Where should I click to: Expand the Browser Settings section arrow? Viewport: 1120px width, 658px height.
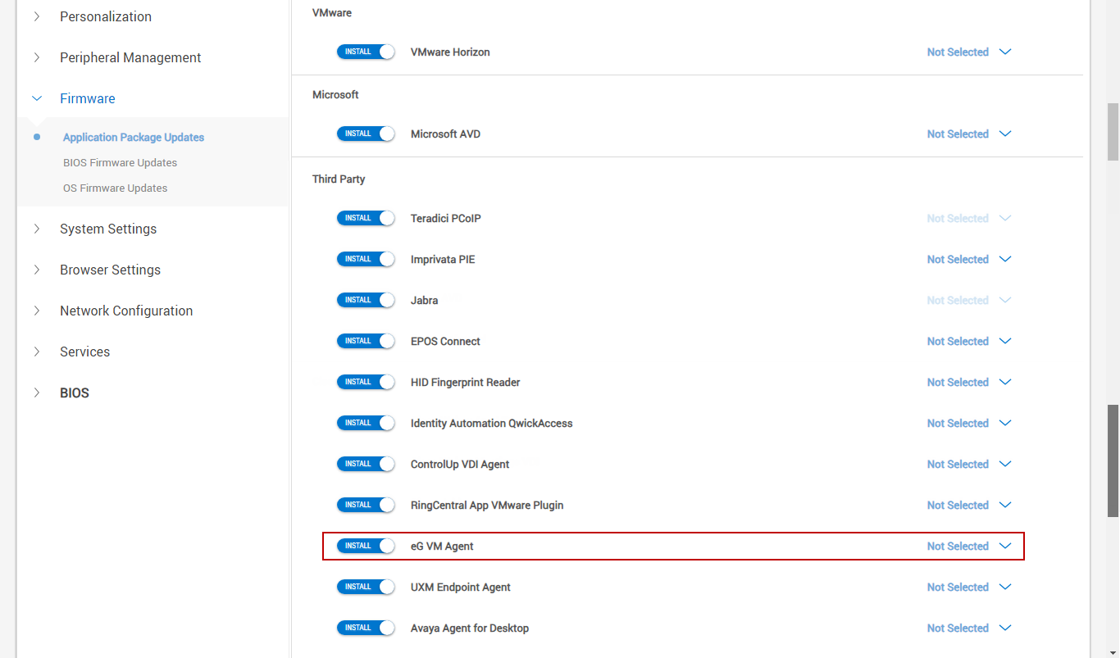pos(36,270)
